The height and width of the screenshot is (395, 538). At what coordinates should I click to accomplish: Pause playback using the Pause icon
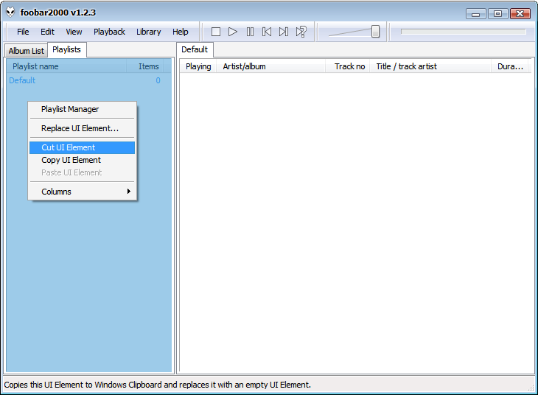pos(250,32)
